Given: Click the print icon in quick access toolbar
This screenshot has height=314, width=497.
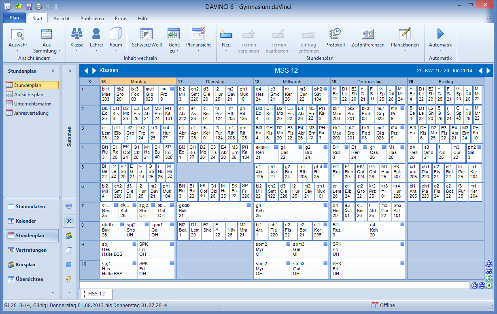Looking at the screenshot, I should coord(38,6).
